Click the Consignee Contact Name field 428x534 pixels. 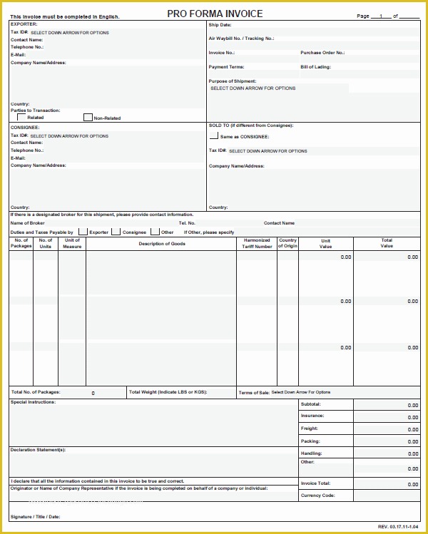pos(124,143)
